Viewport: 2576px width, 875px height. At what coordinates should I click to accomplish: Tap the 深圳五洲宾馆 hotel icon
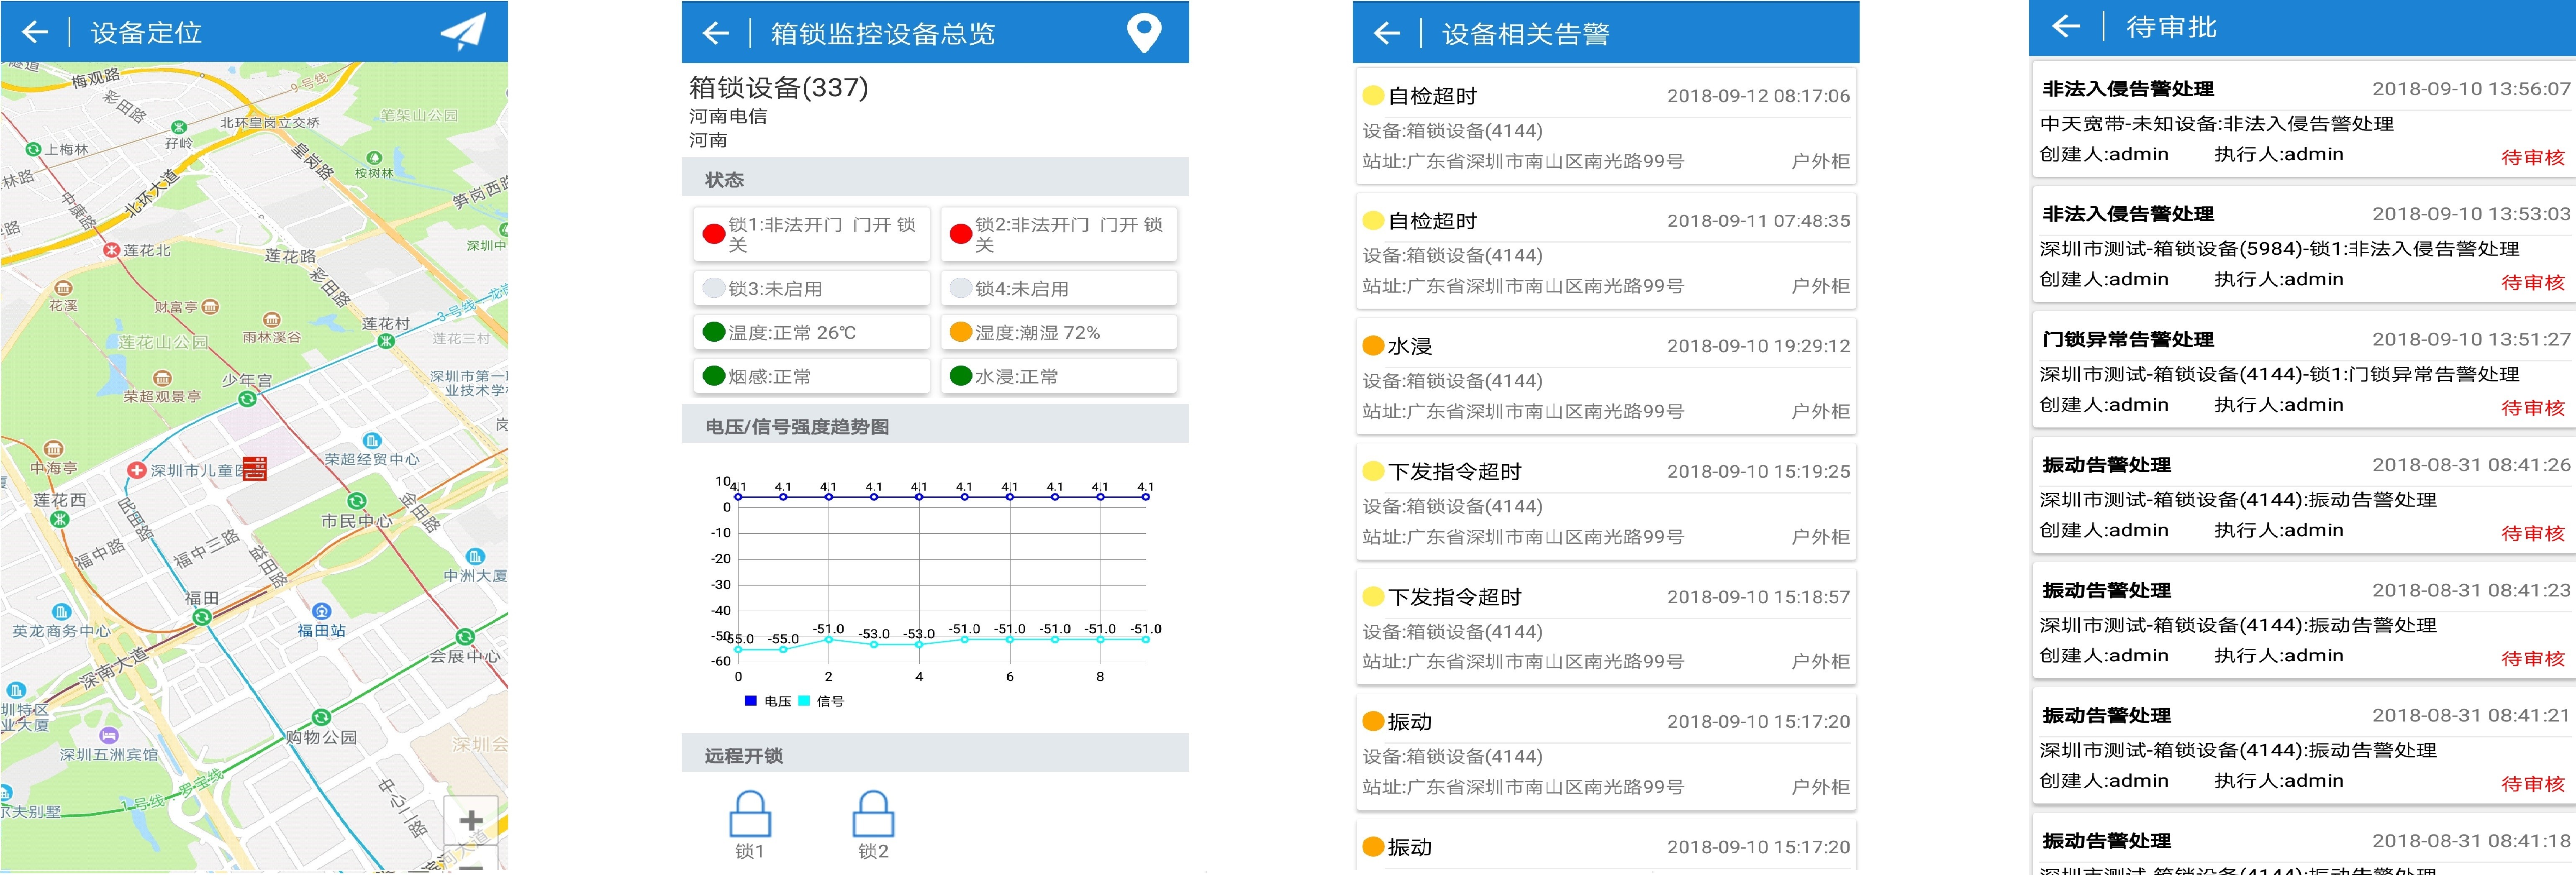[109, 736]
